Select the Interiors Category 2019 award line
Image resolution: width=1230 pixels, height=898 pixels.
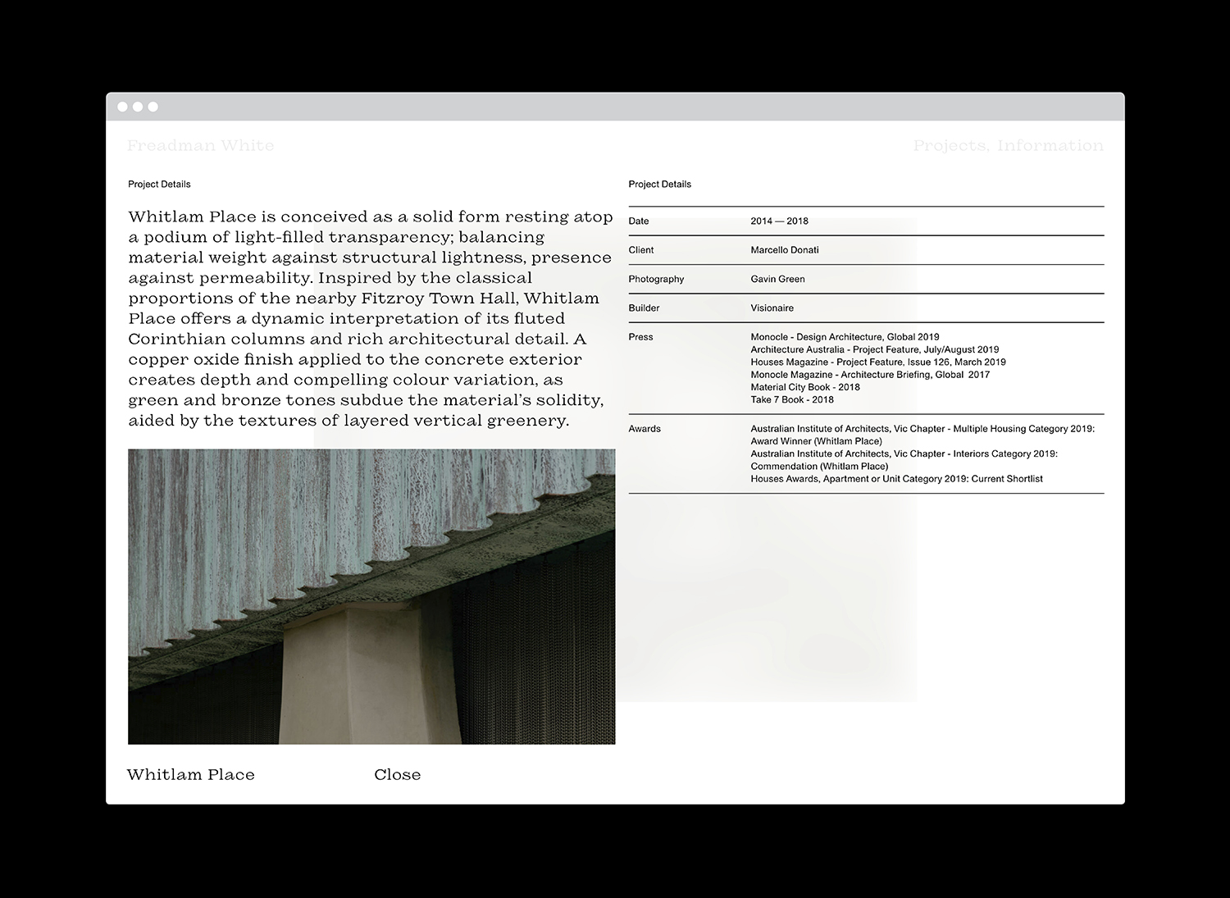point(904,454)
